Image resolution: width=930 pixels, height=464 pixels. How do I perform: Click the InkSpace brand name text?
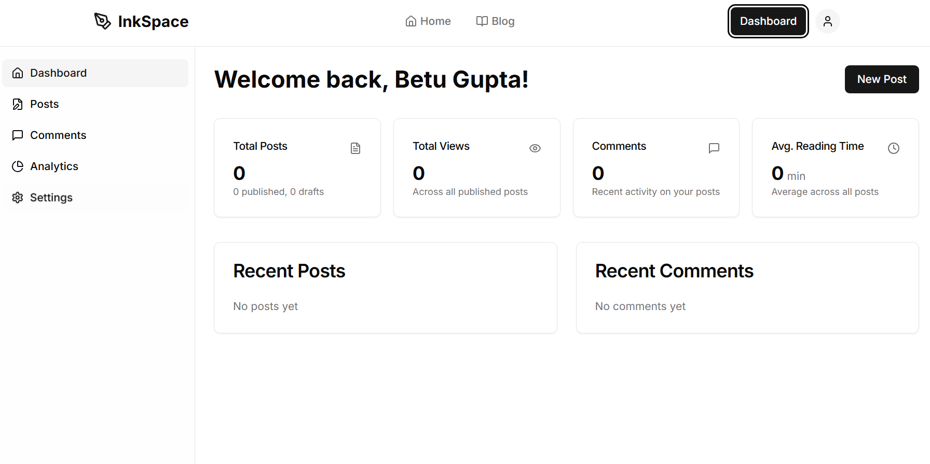153,21
